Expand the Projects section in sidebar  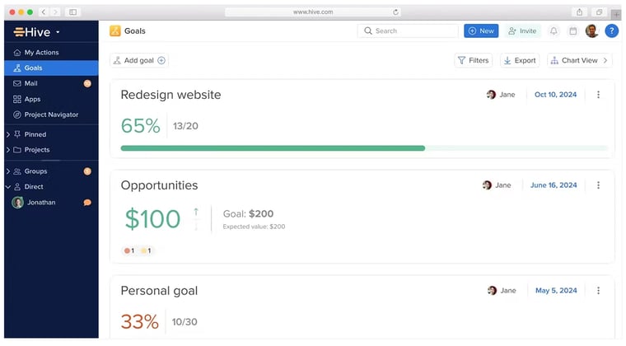pos(8,150)
